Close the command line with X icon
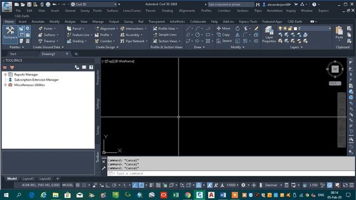Screen dimensions: 356x200 pos(103,162)
